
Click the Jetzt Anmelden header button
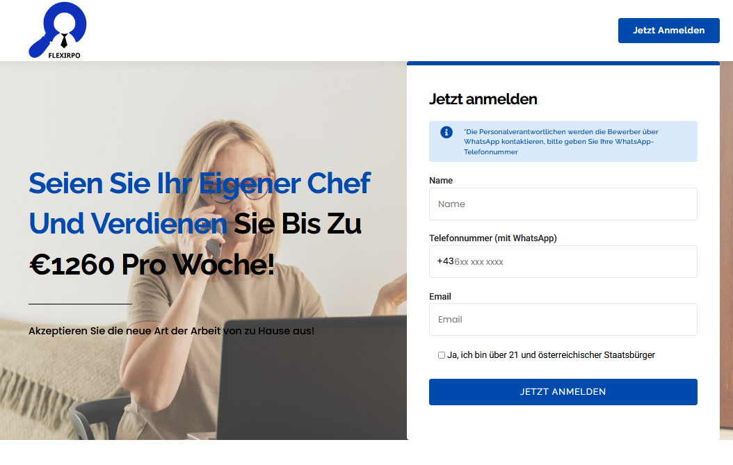click(668, 31)
